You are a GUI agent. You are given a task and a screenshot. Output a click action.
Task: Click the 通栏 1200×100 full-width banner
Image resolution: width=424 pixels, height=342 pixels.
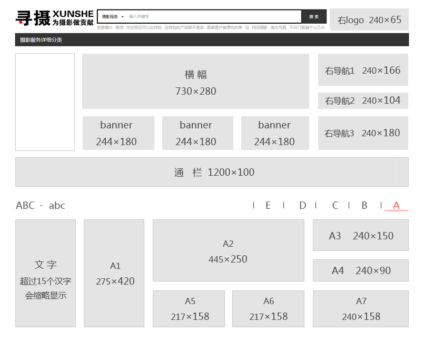[x=212, y=172]
